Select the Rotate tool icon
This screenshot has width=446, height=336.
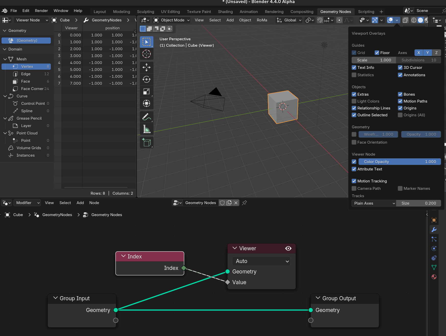147,80
